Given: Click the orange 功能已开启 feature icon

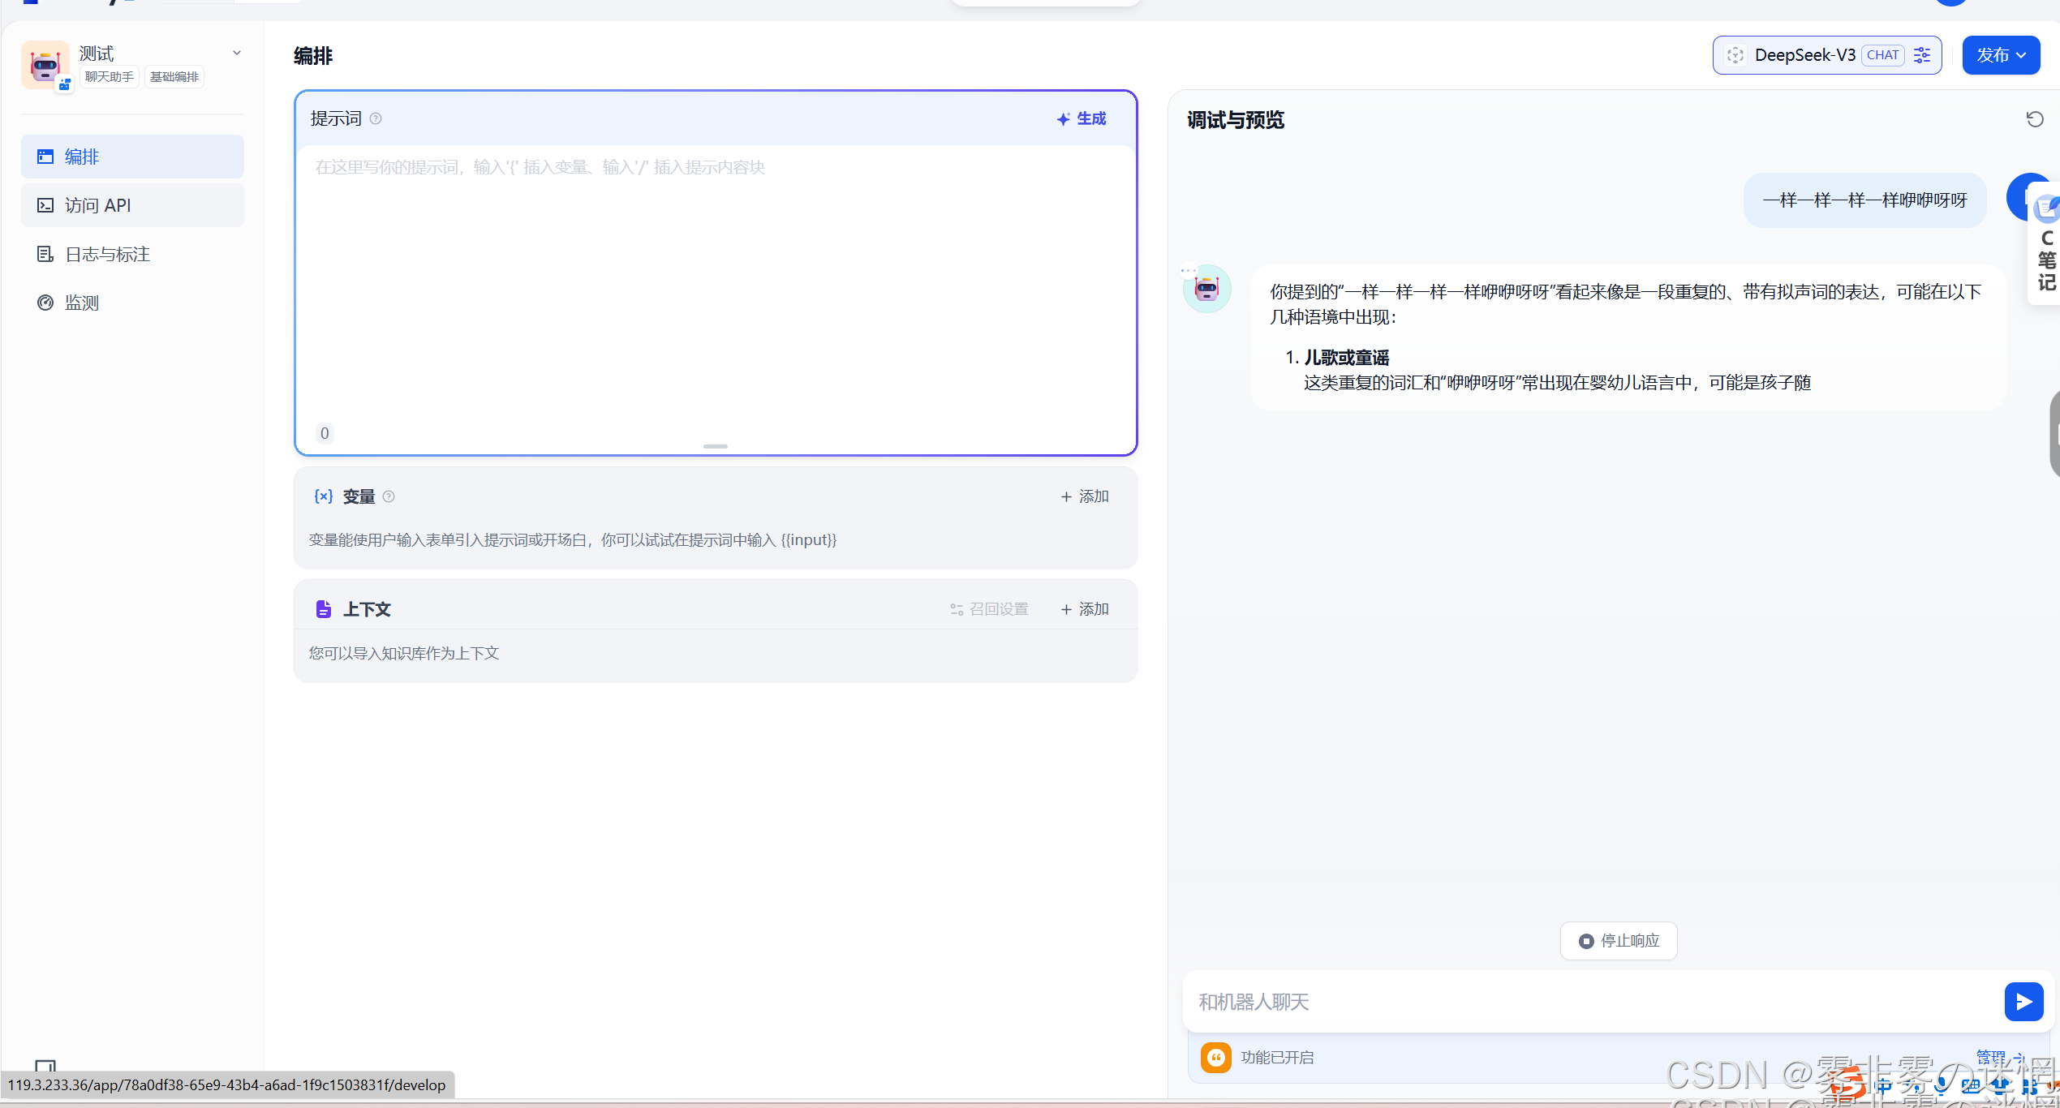Looking at the screenshot, I should pos(1215,1057).
